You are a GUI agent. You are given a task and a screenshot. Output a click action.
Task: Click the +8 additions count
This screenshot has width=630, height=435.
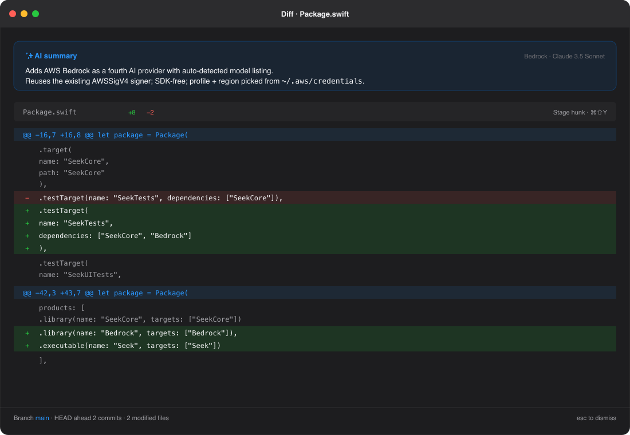click(132, 112)
